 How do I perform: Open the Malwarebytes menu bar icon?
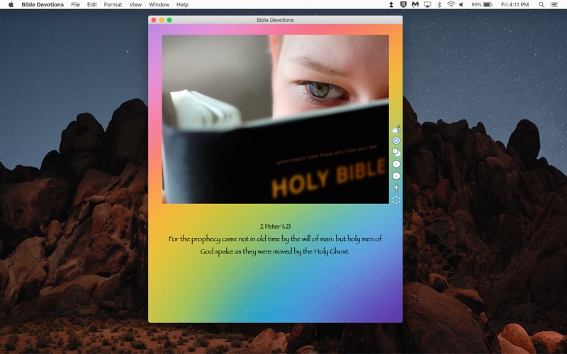[415, 4]
